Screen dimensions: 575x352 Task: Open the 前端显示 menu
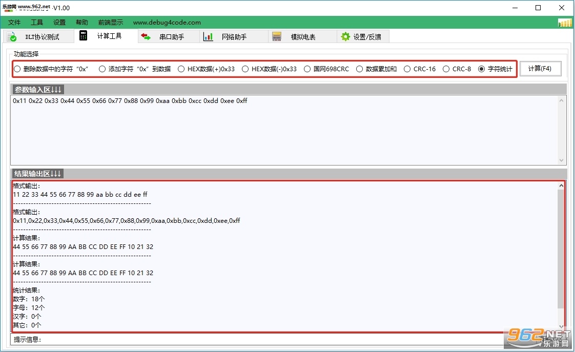(x=110, y=23)
